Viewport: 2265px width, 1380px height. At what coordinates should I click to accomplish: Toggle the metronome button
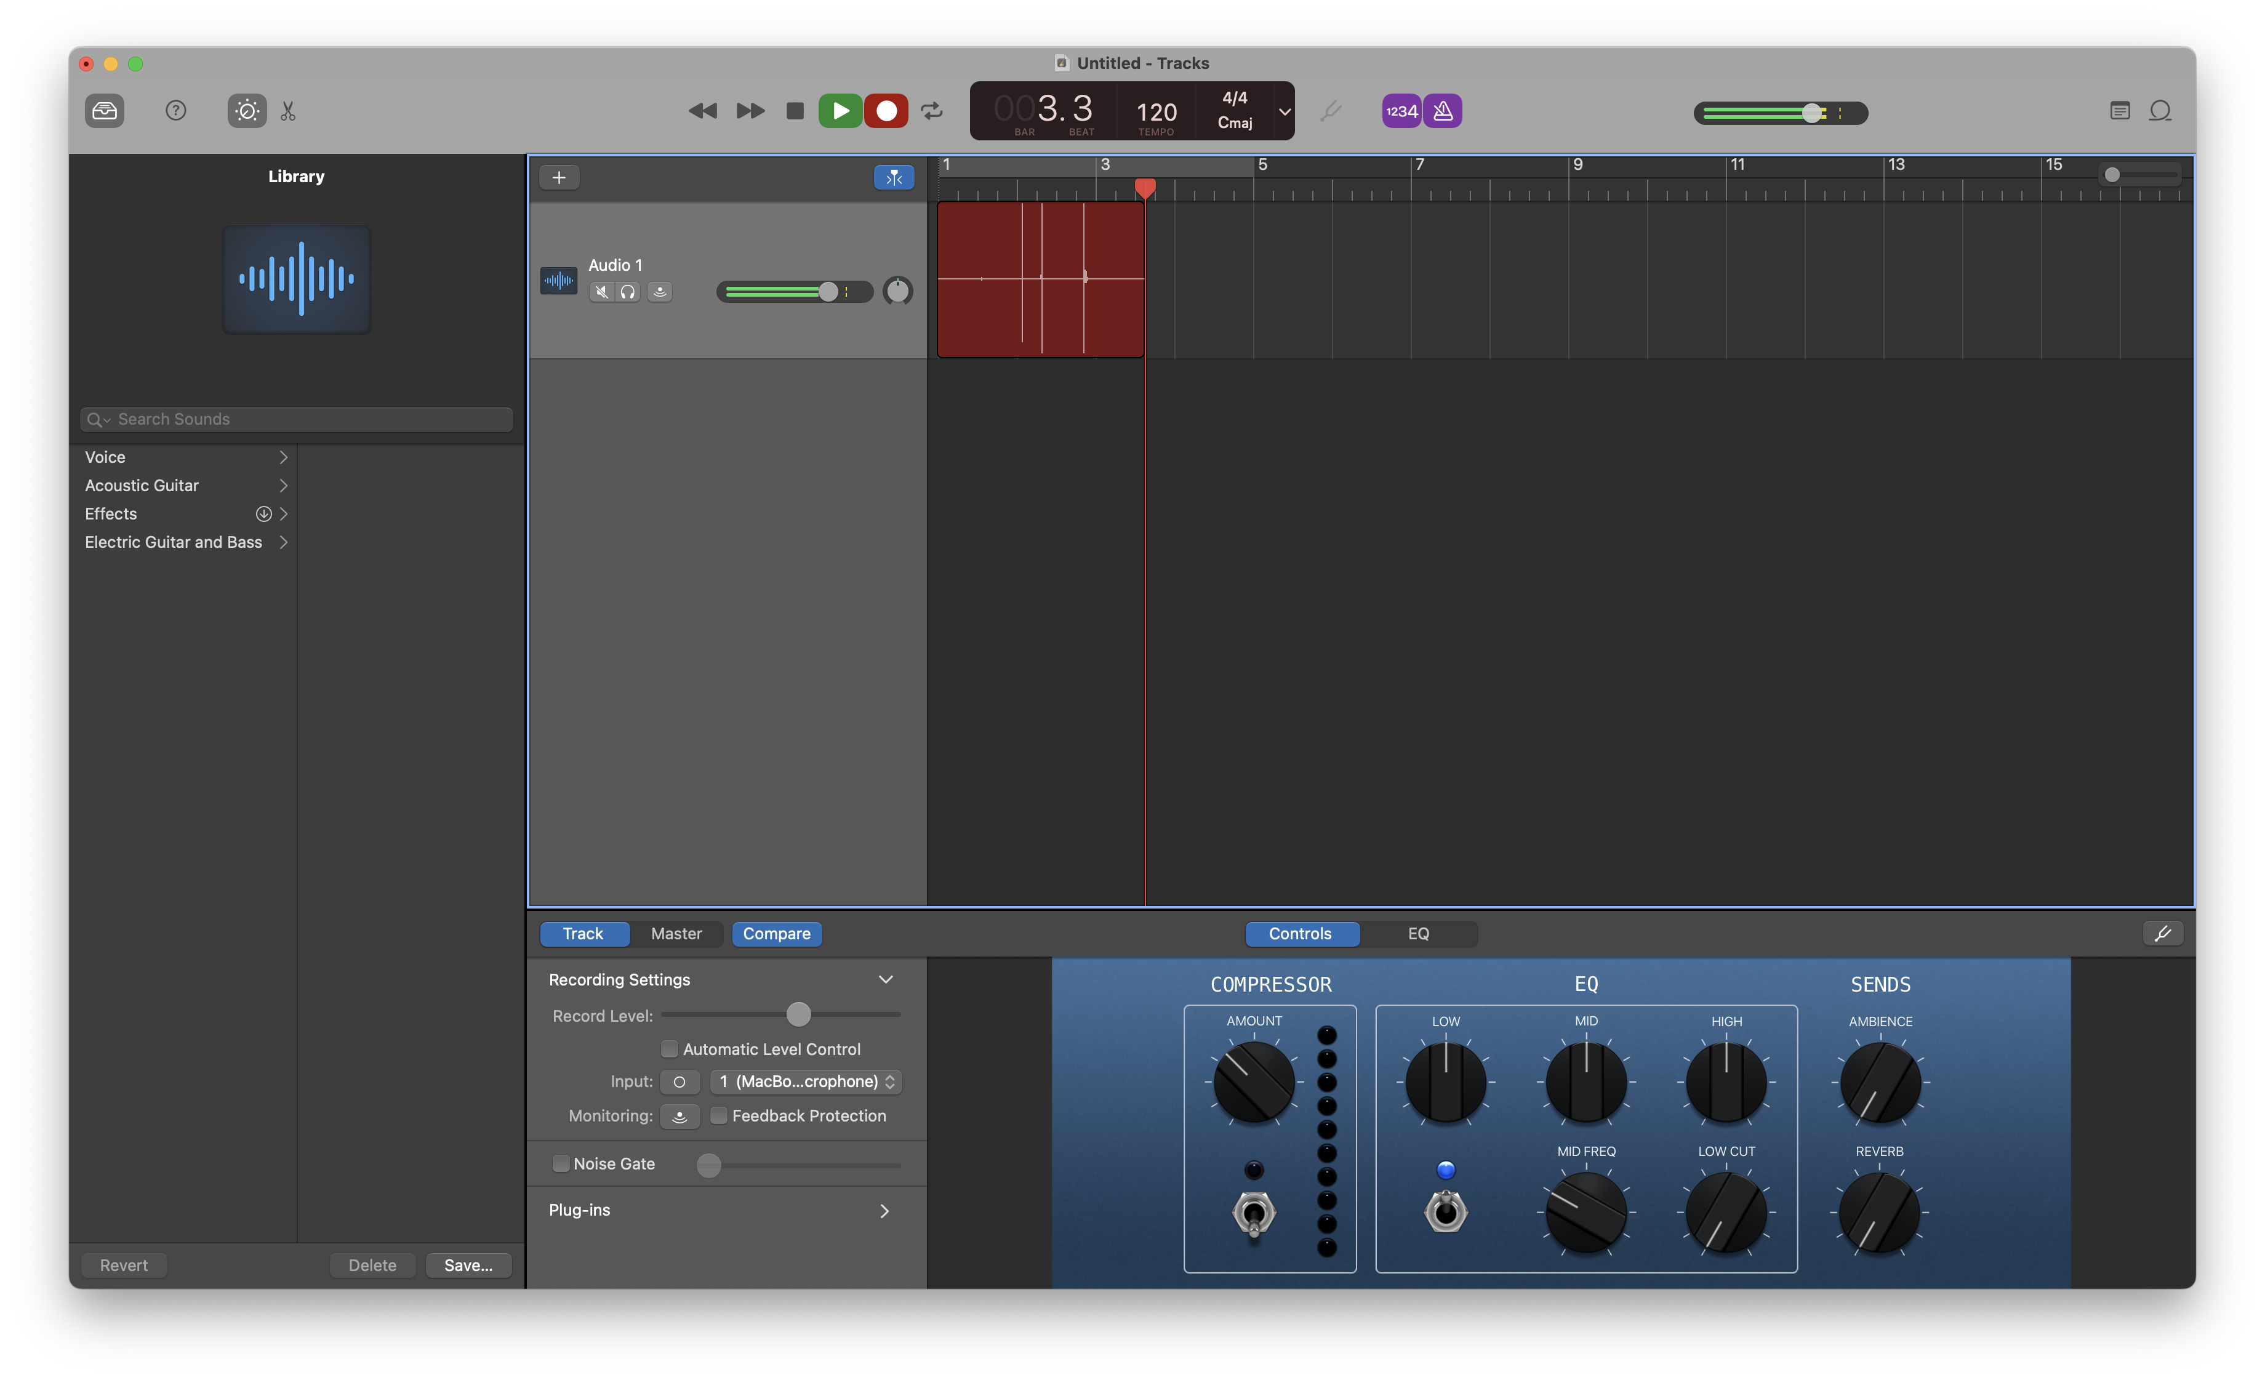pos(1443,111)
